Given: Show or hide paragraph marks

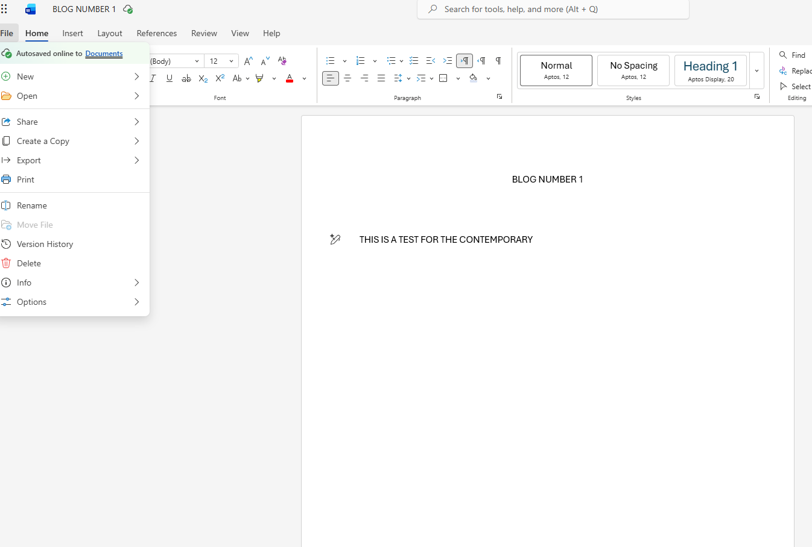Looking at the screenshot, I should pos(498,61).
